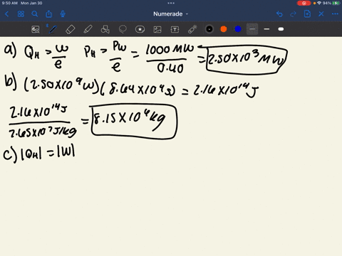Select the medium stroke width
Screen dimensions: 342x256
click(266, 29)
